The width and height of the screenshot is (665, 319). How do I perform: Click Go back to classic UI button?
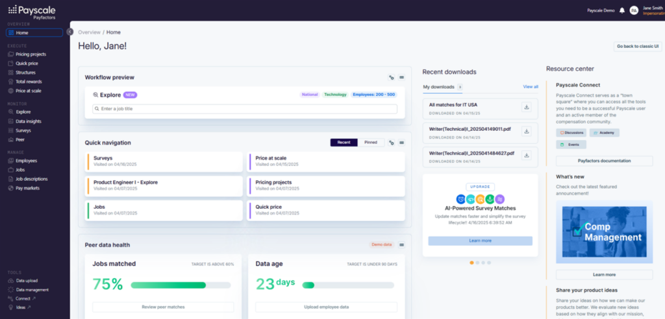[636, 47]
